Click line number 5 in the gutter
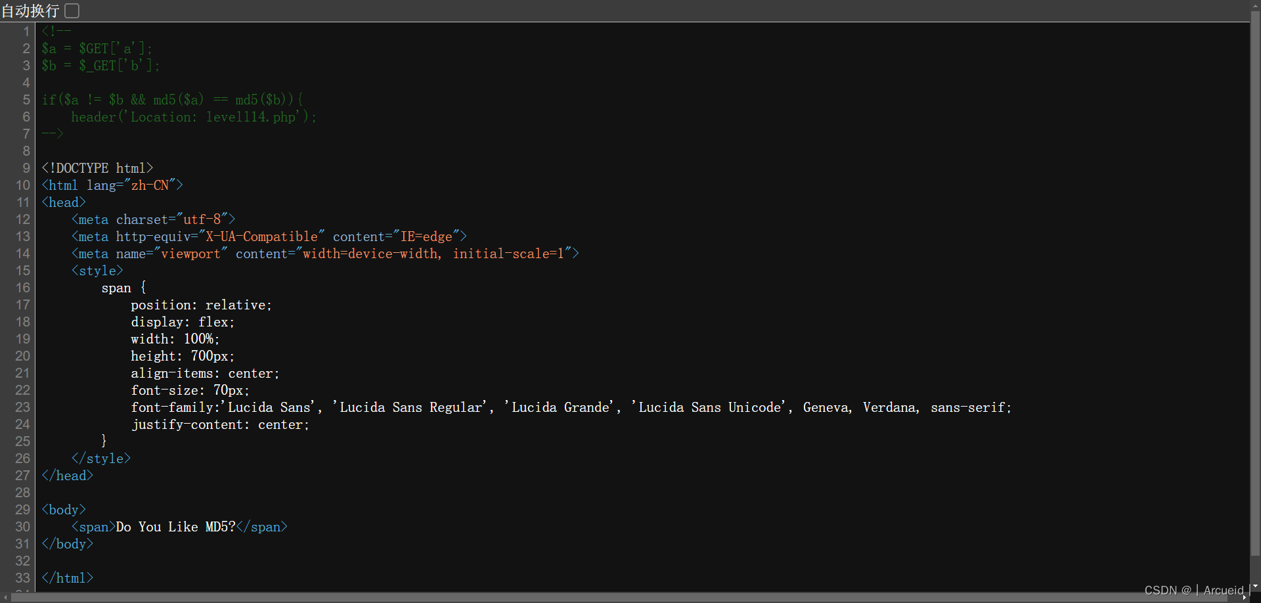 point(26,100)
